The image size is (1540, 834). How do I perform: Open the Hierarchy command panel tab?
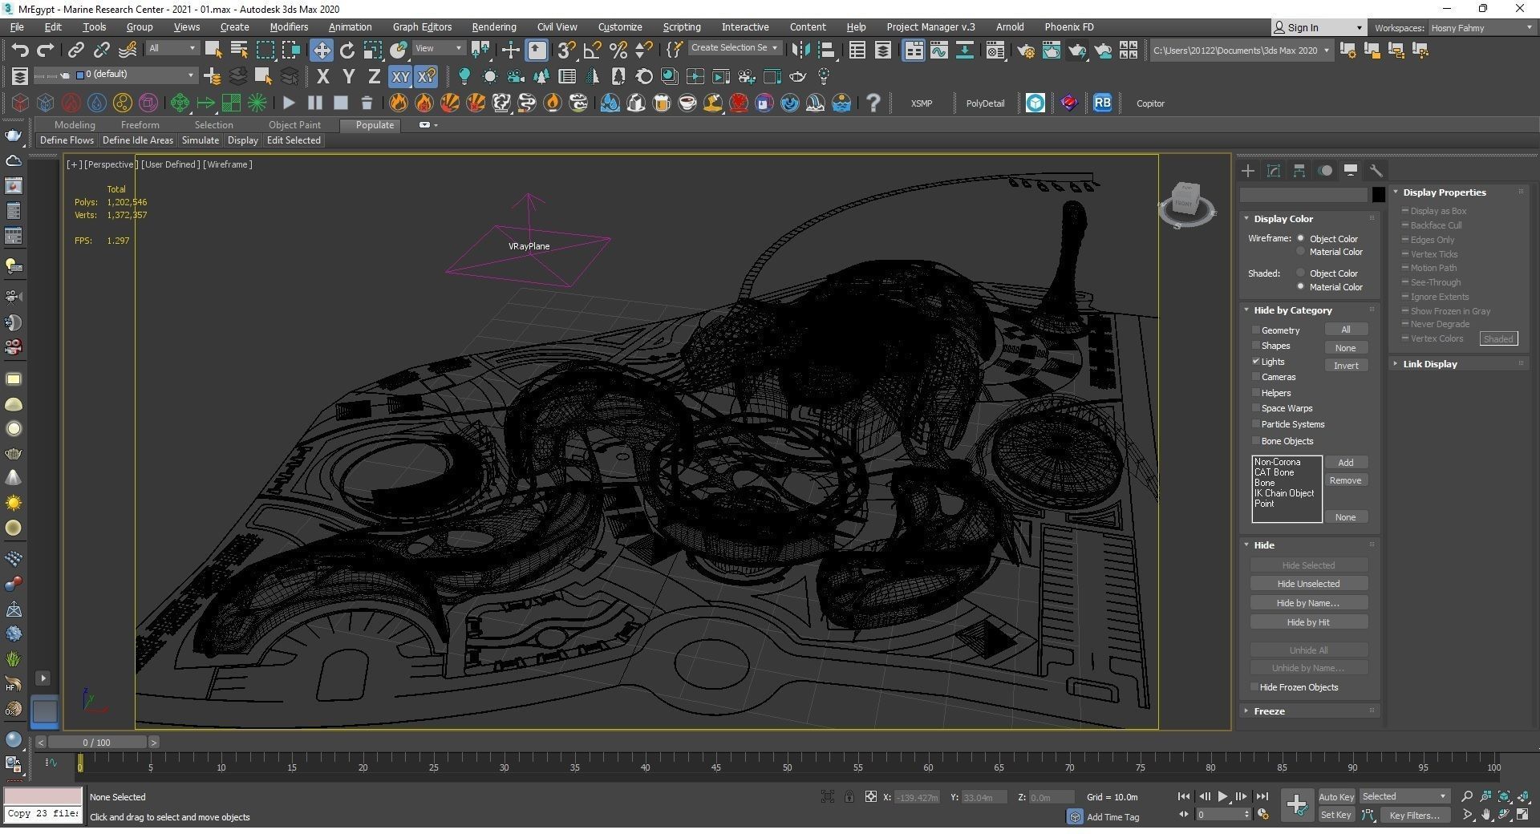coord(1299,171)
